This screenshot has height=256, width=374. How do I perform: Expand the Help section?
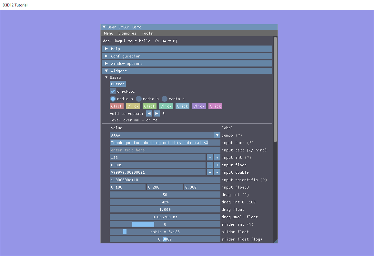(187, 49)
